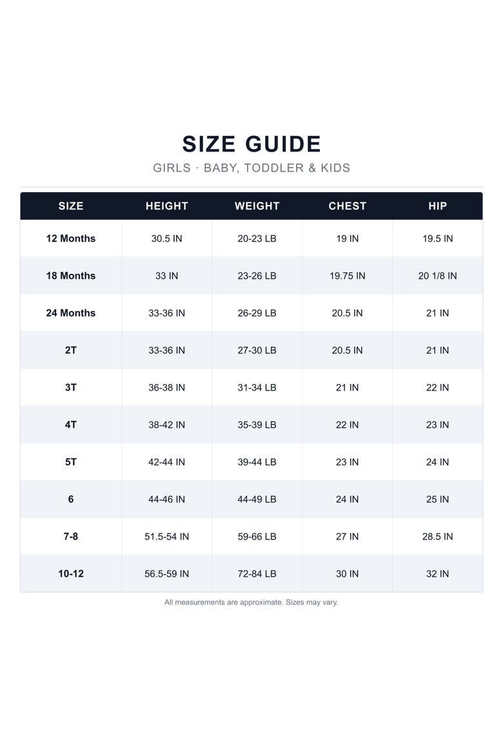The width and height of the screenshot is (503, 755).
Task: Select the HEIGHT column header
Action: pos(166,206)
